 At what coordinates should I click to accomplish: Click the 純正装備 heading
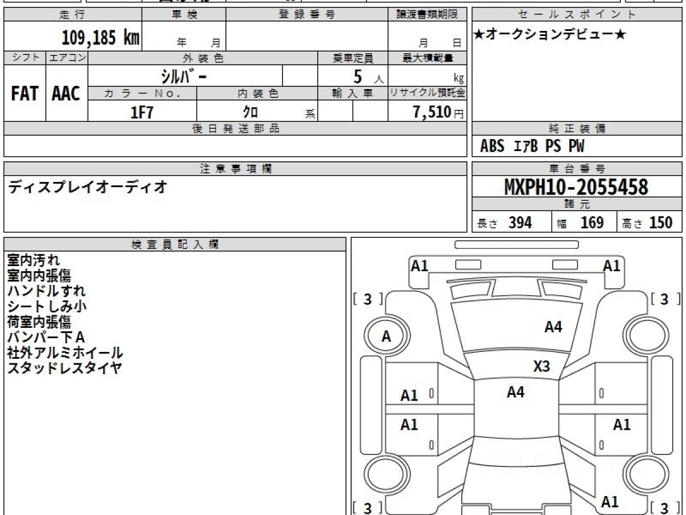[x=577, y=129]
